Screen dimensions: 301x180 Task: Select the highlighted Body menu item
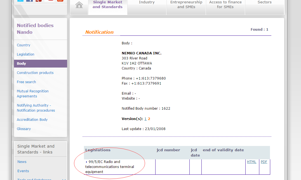[41, 64]
